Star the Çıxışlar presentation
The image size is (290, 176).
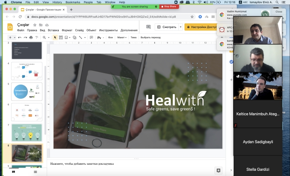35,25
